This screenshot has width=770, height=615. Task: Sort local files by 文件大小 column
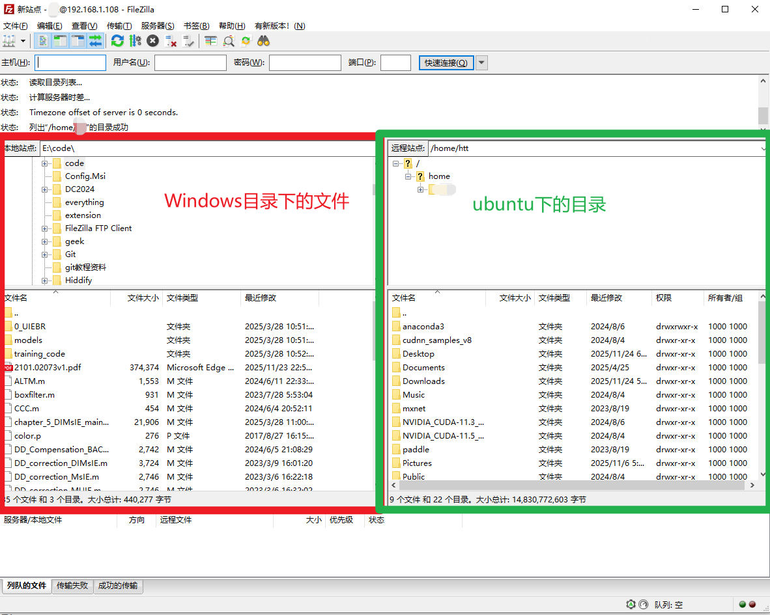pyautogui.click(x=137, y=298)
